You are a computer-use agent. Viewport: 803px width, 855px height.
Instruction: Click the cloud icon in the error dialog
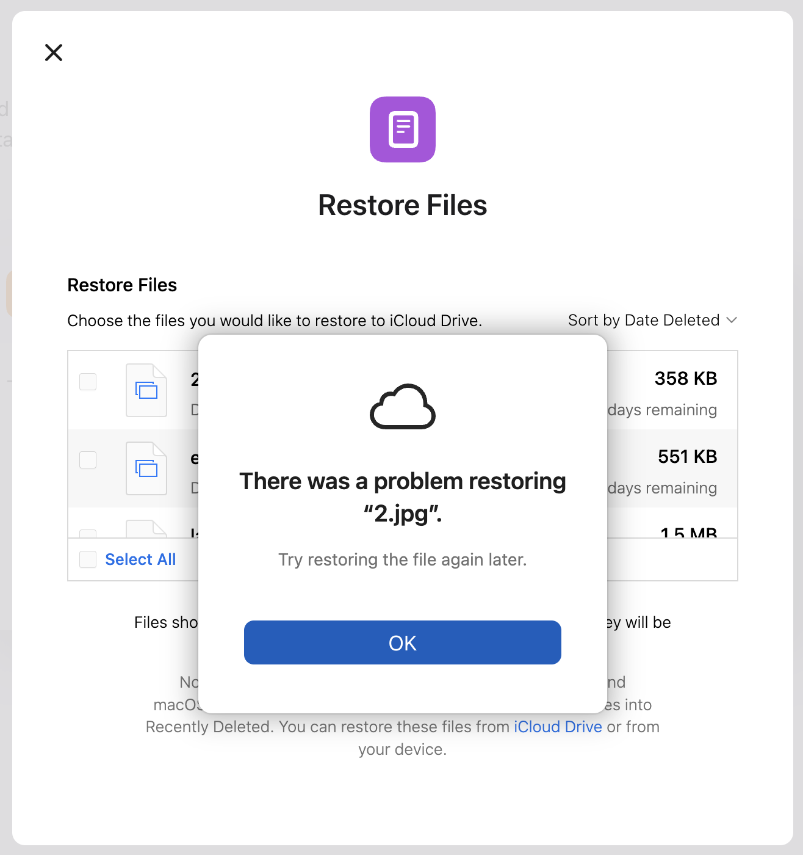point(402,407)
